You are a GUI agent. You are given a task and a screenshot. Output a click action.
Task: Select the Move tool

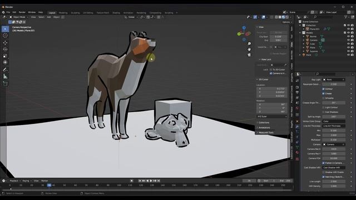(x=5, y=43)
